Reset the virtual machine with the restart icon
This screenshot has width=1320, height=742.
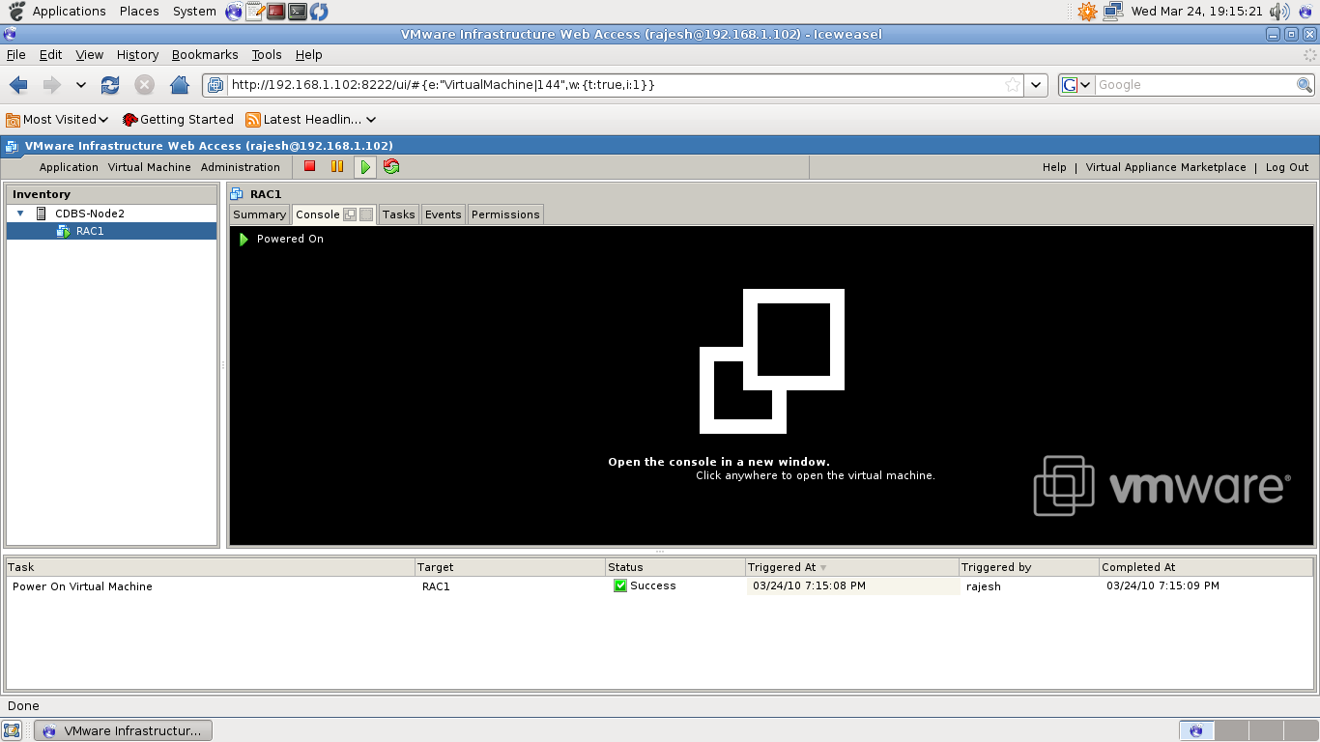(391, 166)
